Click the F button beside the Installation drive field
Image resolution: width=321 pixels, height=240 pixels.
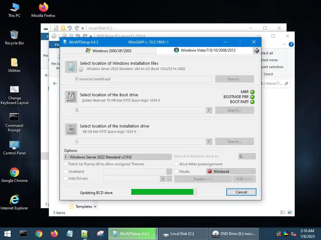[x=209, y=142]
